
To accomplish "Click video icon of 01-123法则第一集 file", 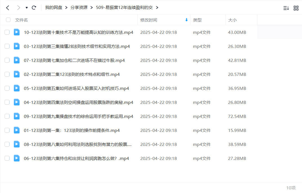I will click(17, 130).
